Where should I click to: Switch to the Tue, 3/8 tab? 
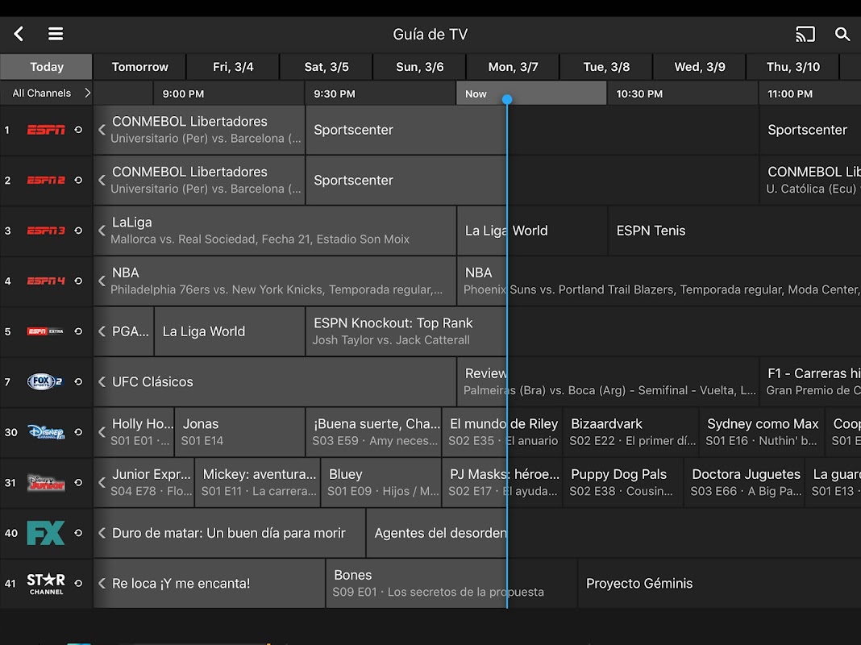pyautogui.click(x=606, y=67)
